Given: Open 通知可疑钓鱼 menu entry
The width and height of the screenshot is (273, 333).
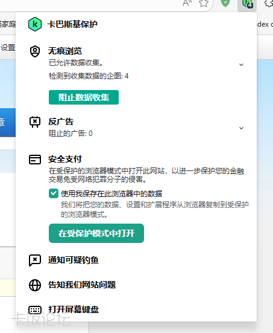Looking at the screenshot, I should [x=74, y=260].
